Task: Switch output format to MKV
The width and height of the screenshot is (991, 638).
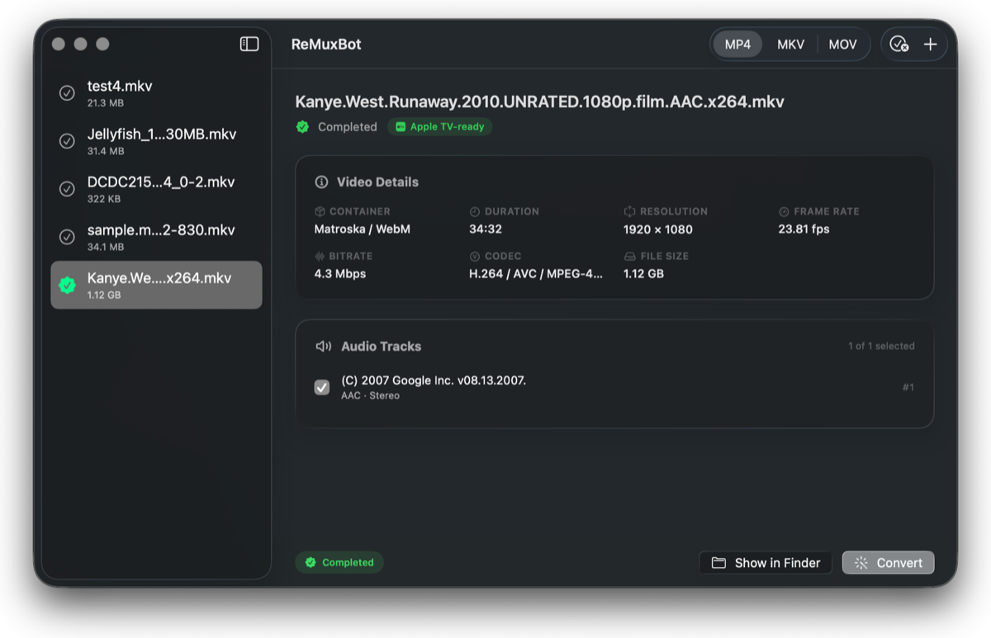Action: 790,45
